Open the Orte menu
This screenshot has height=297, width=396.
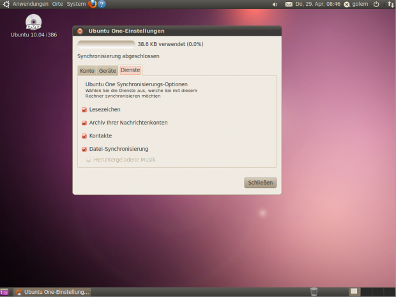(x=57, y=4)
